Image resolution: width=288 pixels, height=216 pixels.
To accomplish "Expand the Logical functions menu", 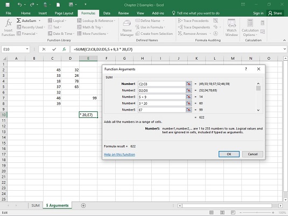I will (x=57, y=21).
